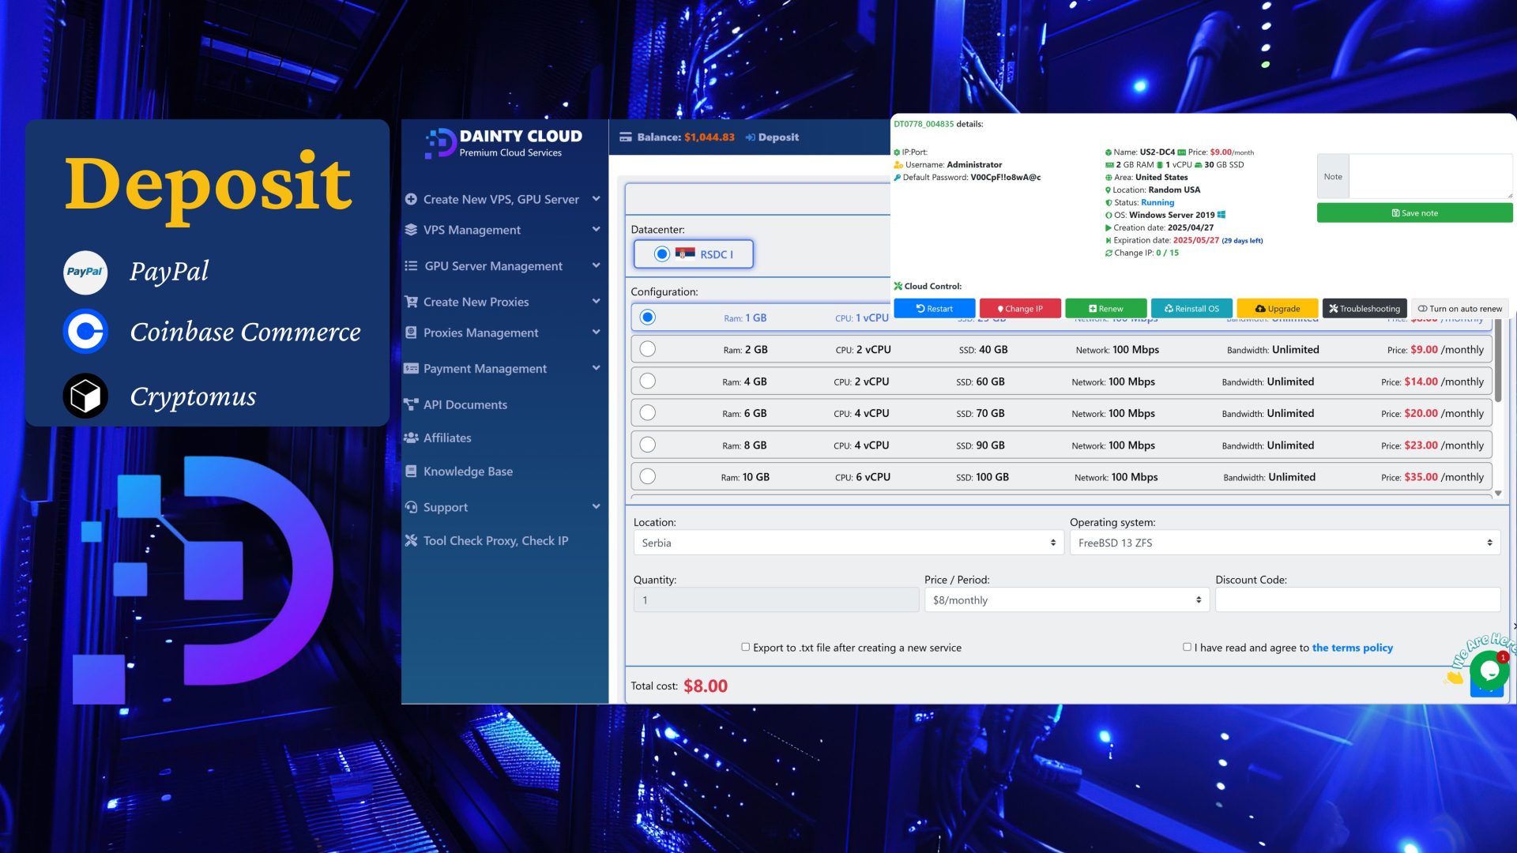
Task: Click the Windows logo next to OS
Action: 1222,215
